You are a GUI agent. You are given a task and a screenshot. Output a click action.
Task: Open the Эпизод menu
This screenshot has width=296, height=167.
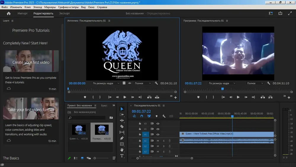pyautogui.click(x=37, y=7)
